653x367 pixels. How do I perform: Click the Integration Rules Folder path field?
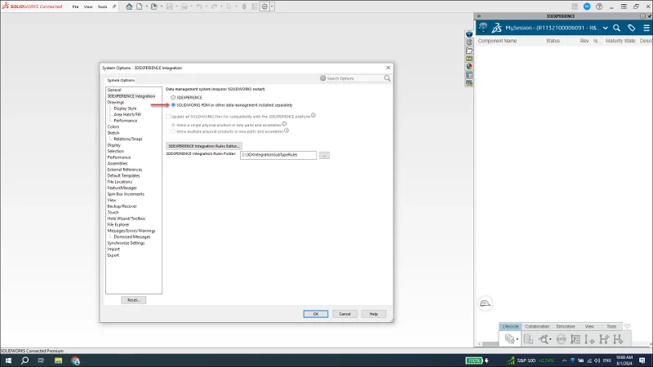click(x=278, y=154)
